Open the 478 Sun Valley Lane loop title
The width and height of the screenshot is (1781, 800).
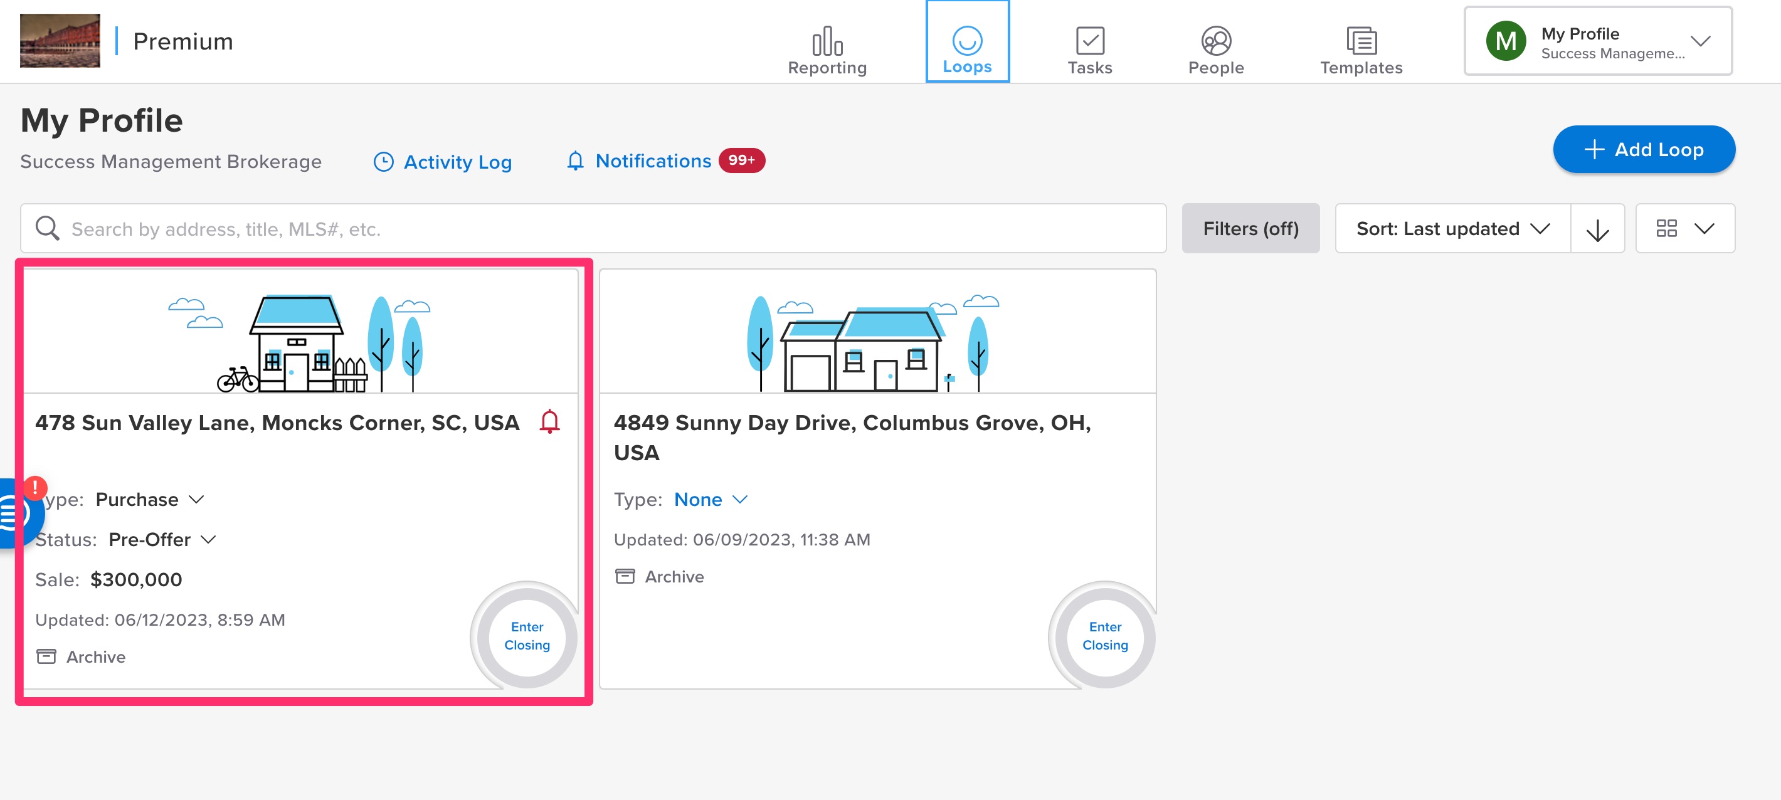[277, 423]
